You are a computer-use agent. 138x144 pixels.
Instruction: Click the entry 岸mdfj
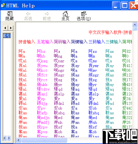[x=43, y=122]
